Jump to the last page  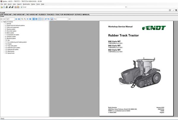(18, 19)
